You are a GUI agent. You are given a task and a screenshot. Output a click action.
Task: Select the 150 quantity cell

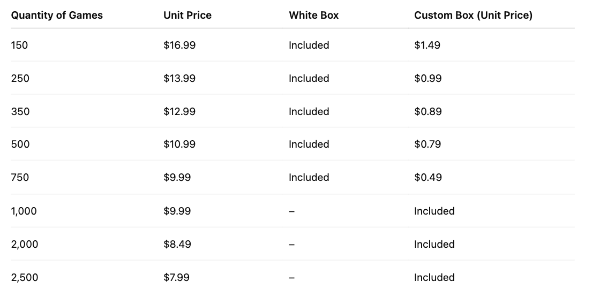point(19,45)
